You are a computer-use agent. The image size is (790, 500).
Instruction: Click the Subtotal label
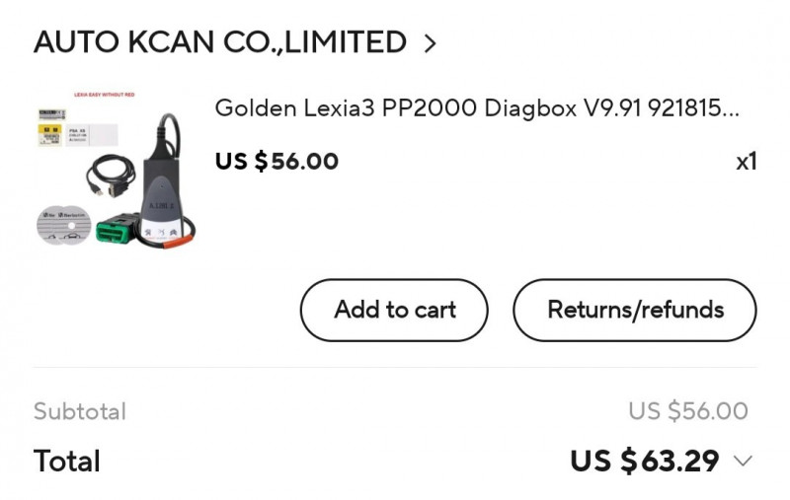(x=80, y=411)
